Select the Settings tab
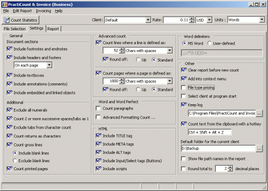 coord(36,28)
